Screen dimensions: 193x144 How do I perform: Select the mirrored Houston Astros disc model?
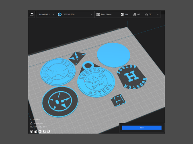58,72
